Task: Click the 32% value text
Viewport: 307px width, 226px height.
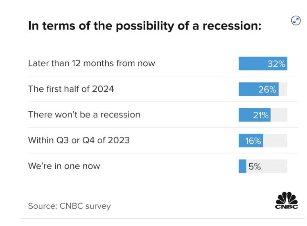Action: (276, 64)
